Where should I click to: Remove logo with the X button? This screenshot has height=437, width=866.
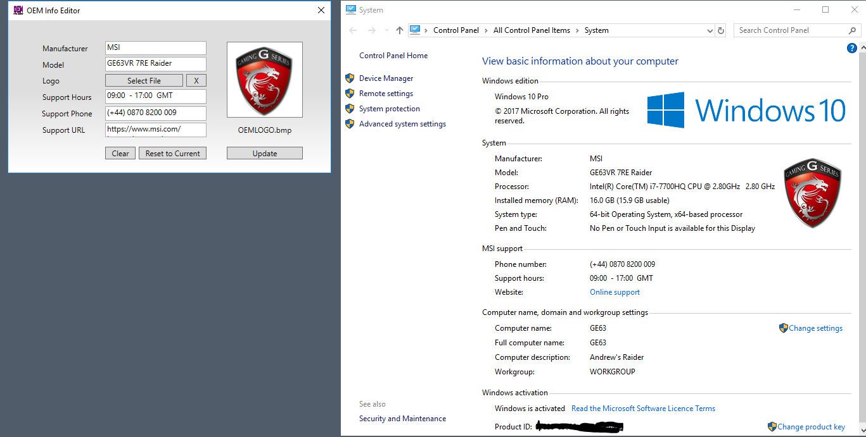[x=196, y=81]
